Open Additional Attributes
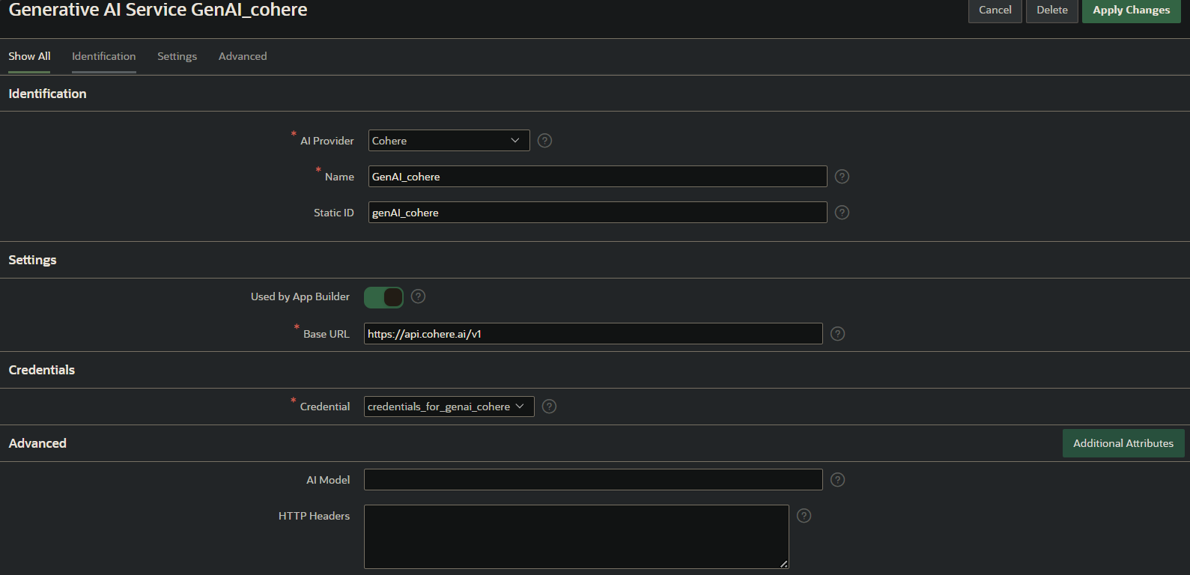 coord(1123,443)
